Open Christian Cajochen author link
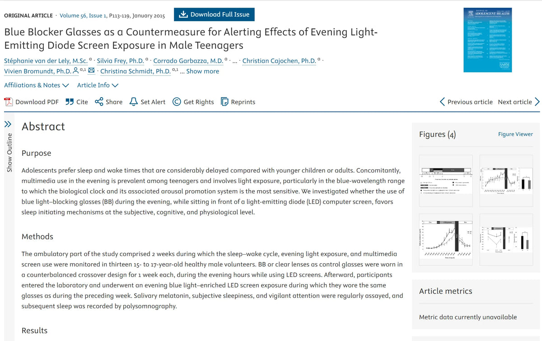 tap(279, 60)
